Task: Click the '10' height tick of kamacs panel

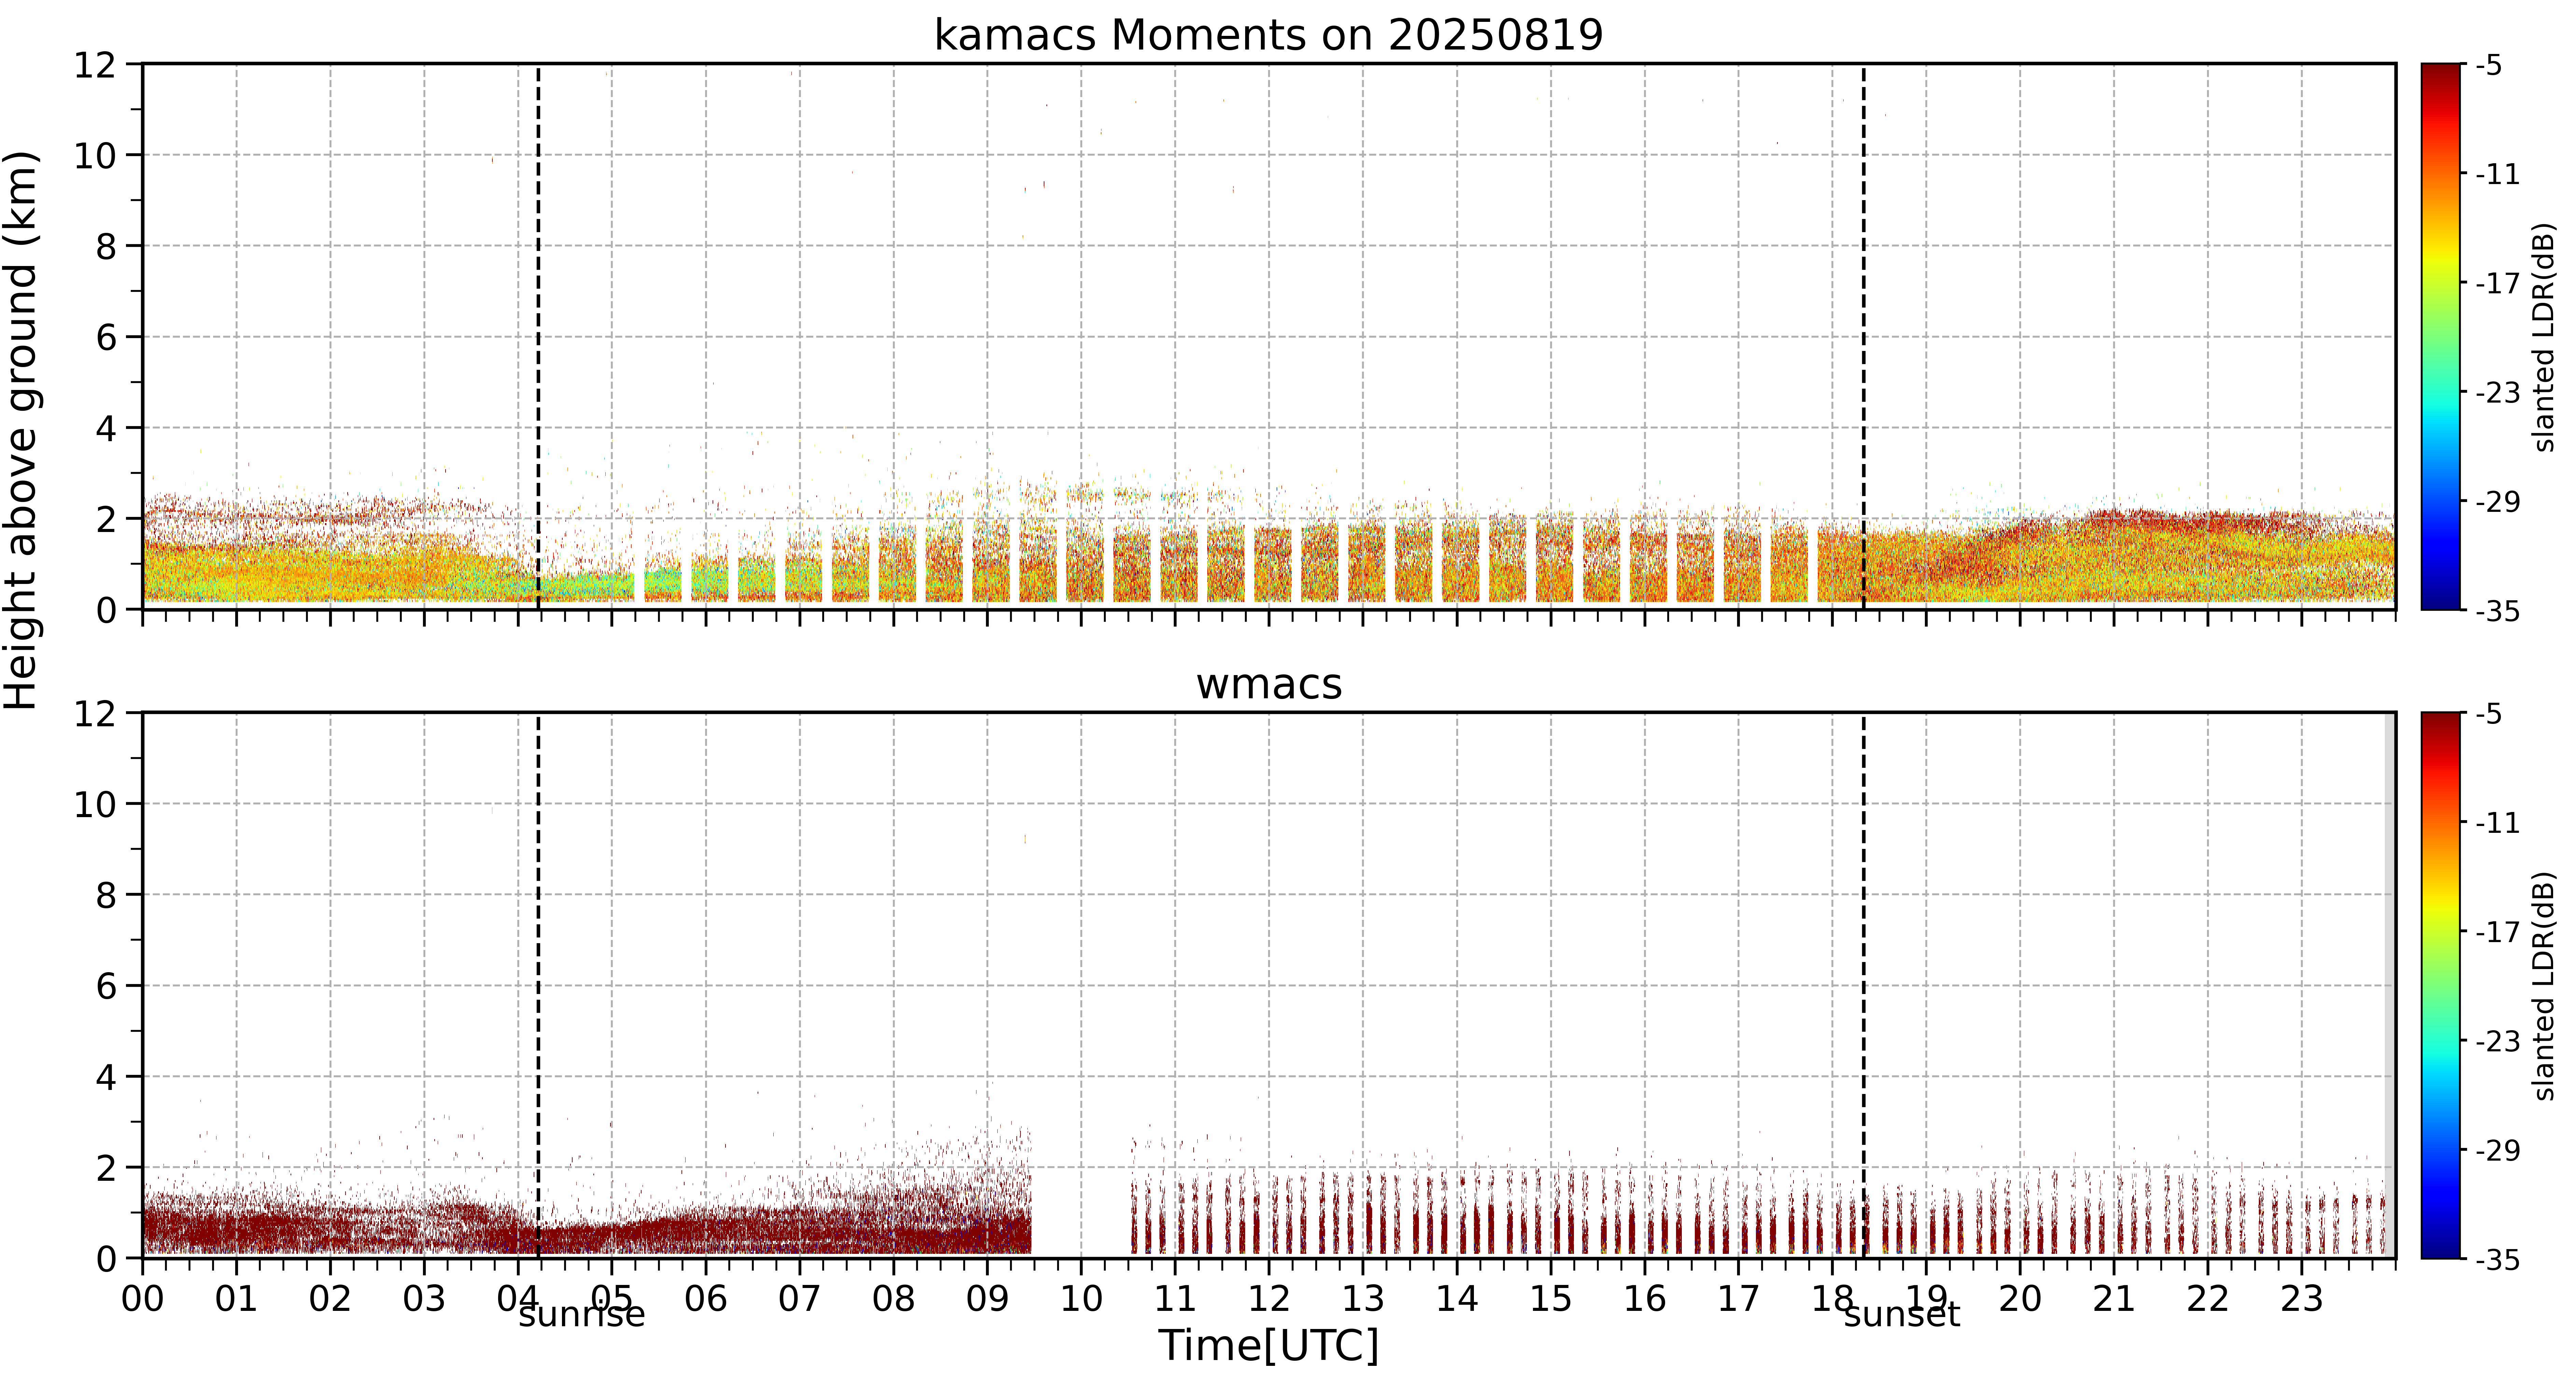Action: coord(95,155)
